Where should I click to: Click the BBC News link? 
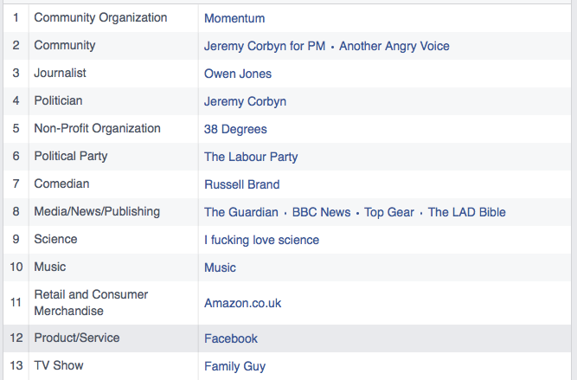click(x=321, y=212)
